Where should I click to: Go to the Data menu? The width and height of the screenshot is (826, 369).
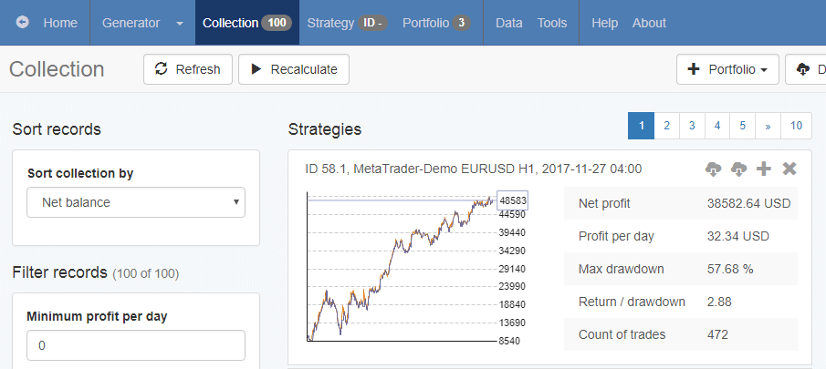point(508,23)
